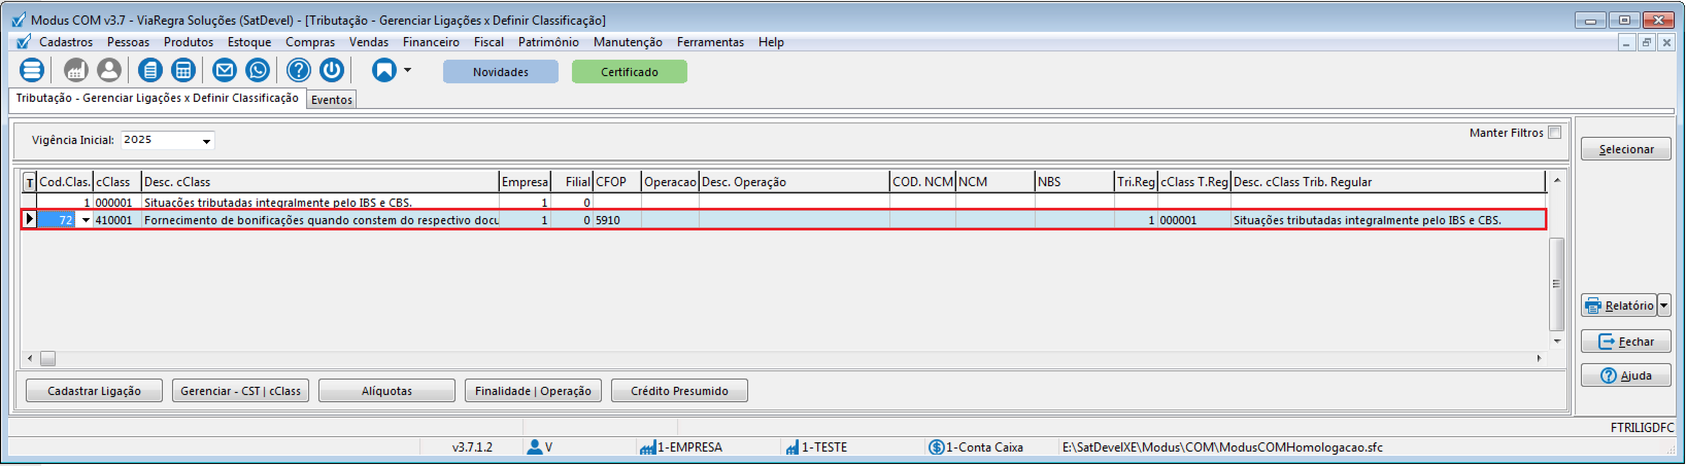Click the gray user profile icon
This screenshot has height=466, width=1686.
point(109,70)
